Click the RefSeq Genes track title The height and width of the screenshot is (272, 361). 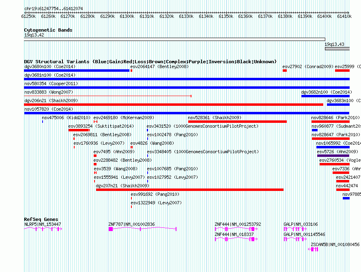[41, 219]
